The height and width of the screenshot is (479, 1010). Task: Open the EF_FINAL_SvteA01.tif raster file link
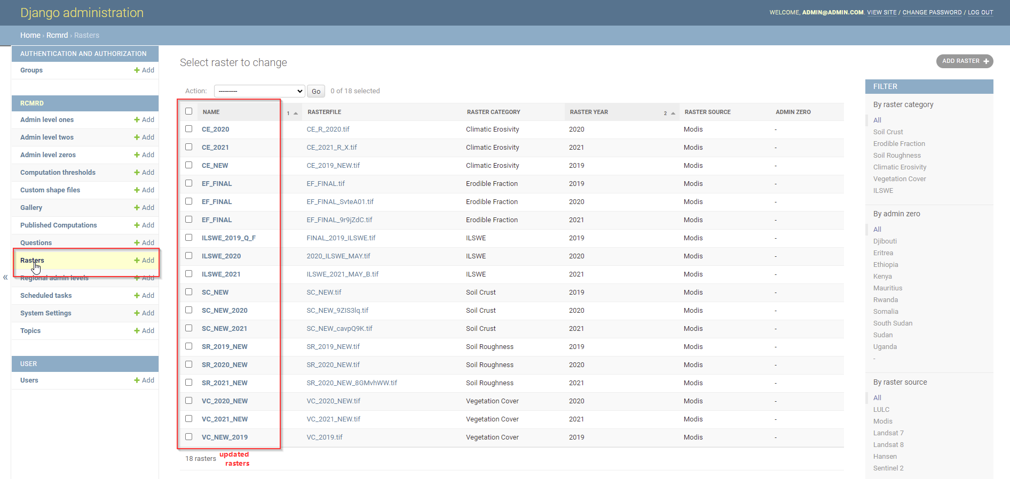point(340,202)
